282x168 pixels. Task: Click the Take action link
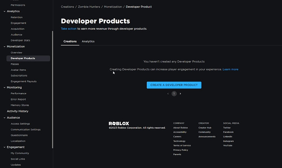tap(69, 29)
